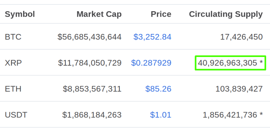Open the USDT price link $1.01
This screenshot has height=130, width=270.
(x=161, y=115)
